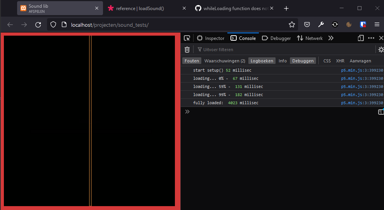Reload the localhost page
The image size is (384, 210).
pos(38,25)
